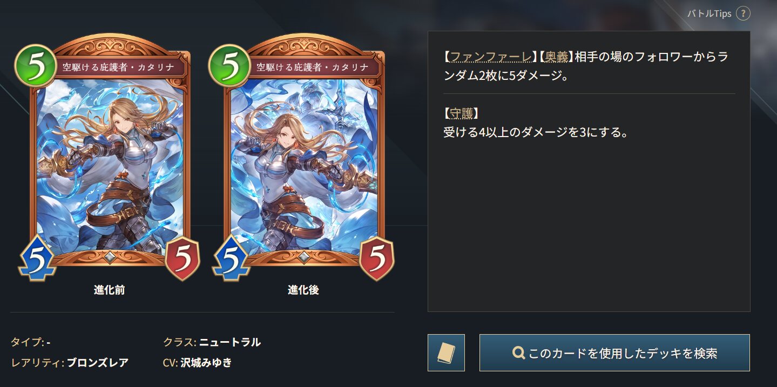Open the バトルTips help question-mark icon
Image resolution: width=777 pixels, height=387 pixels.
click(743, 13)
